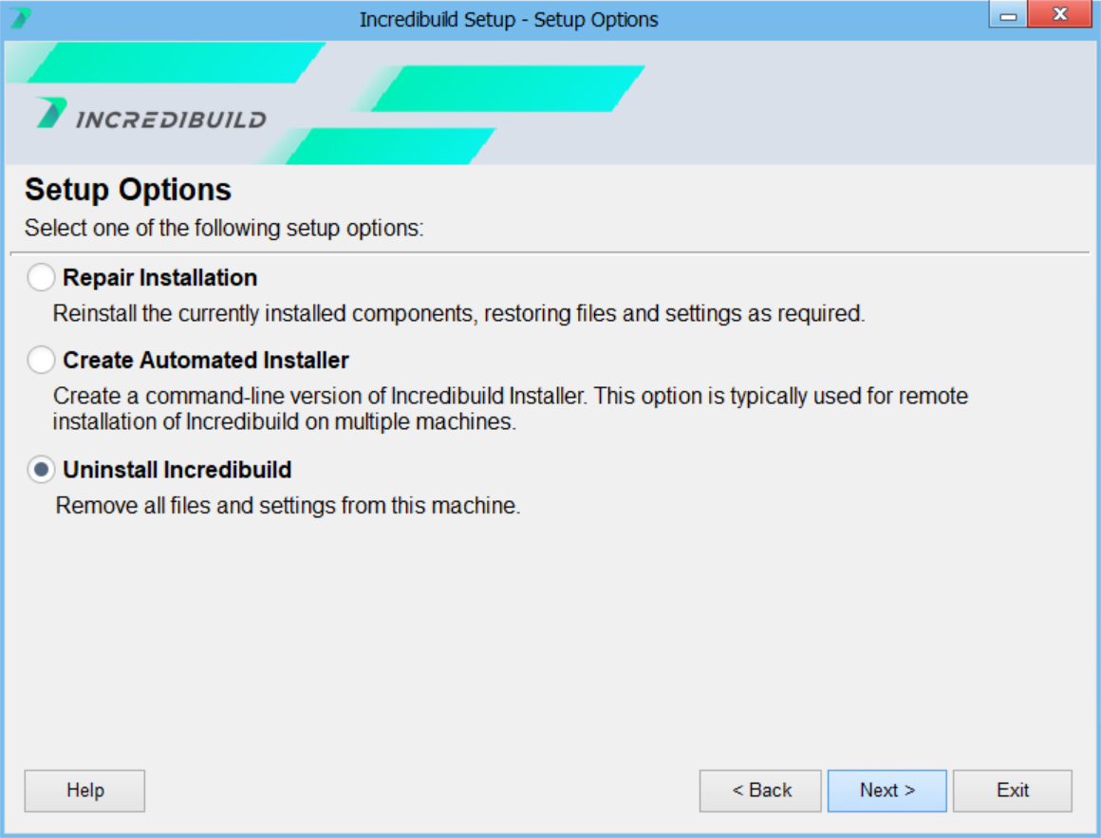
Task: Click the Incredibuild logo in the banner
Action: pos(151,114)
